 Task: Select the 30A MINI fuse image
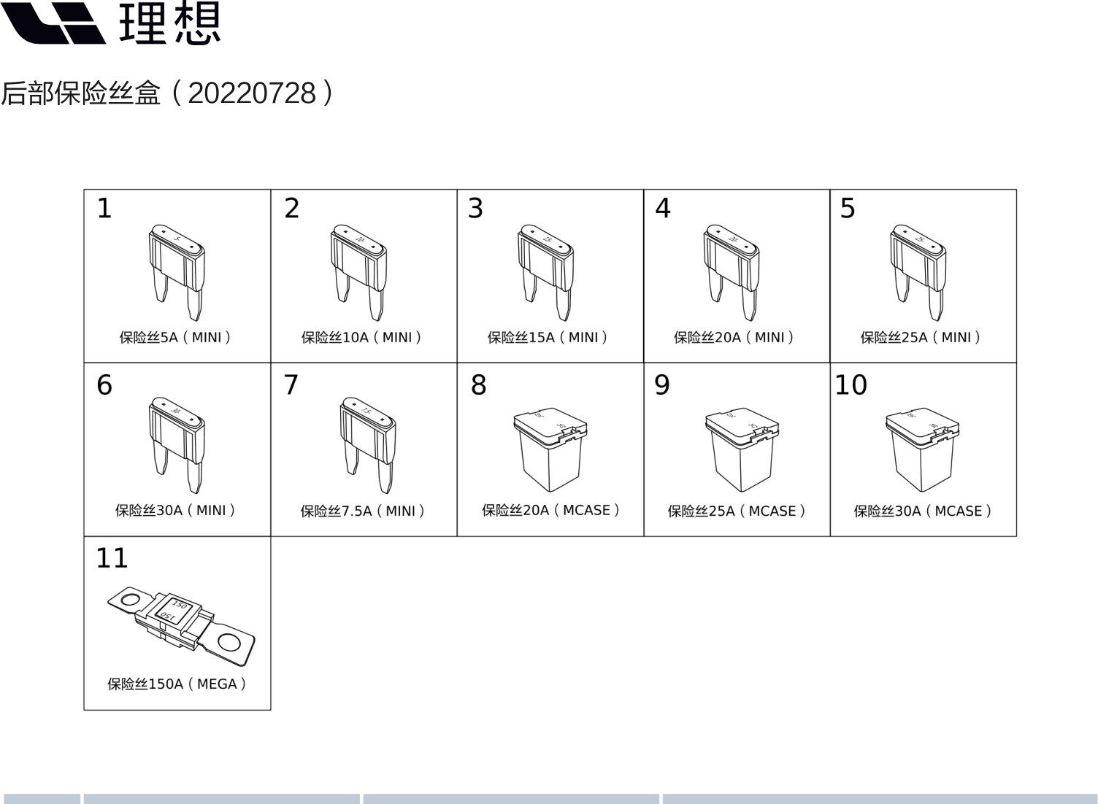(177, 445)
